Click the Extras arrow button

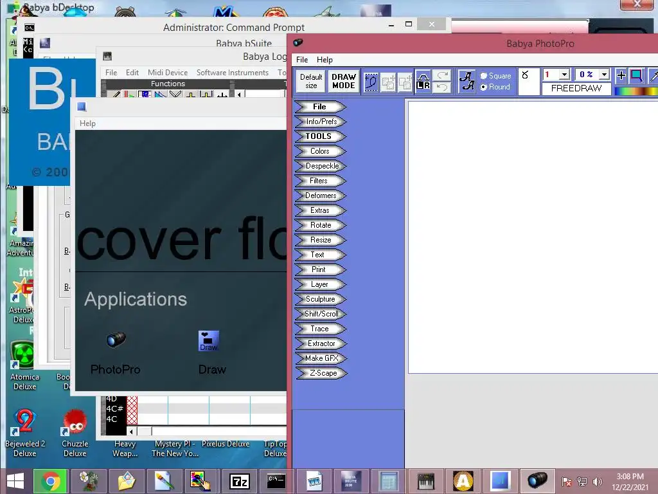pos(320,210)
